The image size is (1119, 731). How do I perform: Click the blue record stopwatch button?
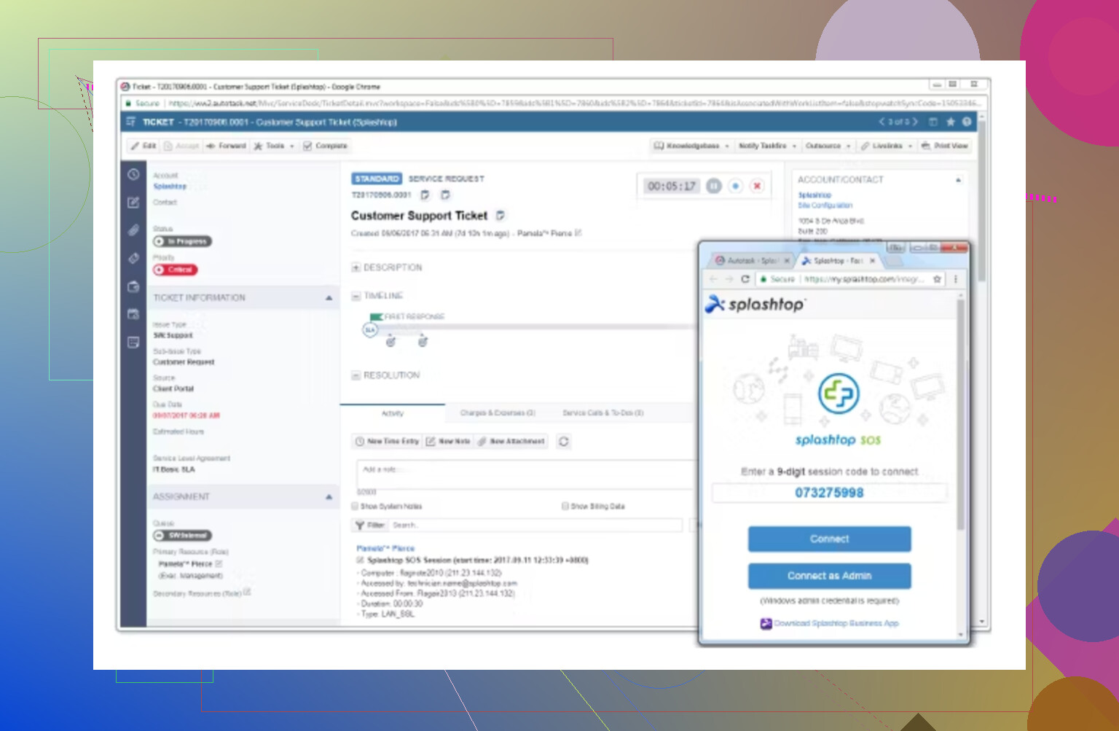click(736, 186)
